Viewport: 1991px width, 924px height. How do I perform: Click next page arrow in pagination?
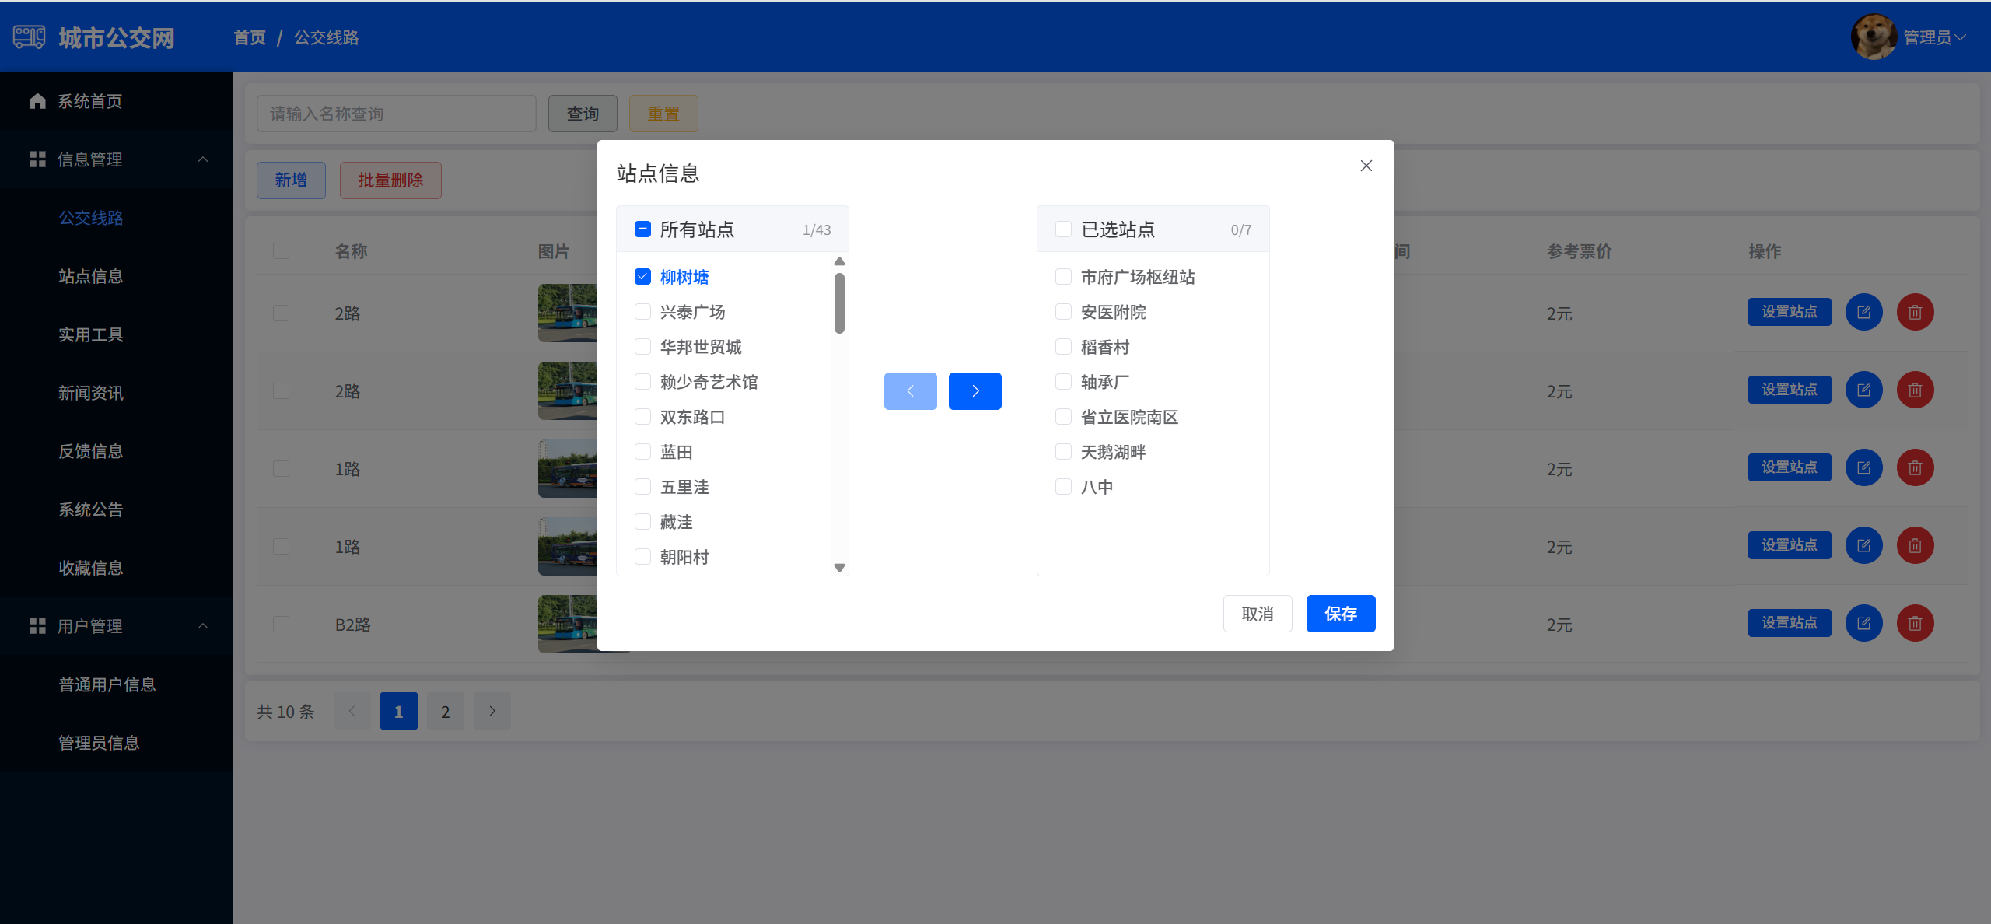click(492, 711)
